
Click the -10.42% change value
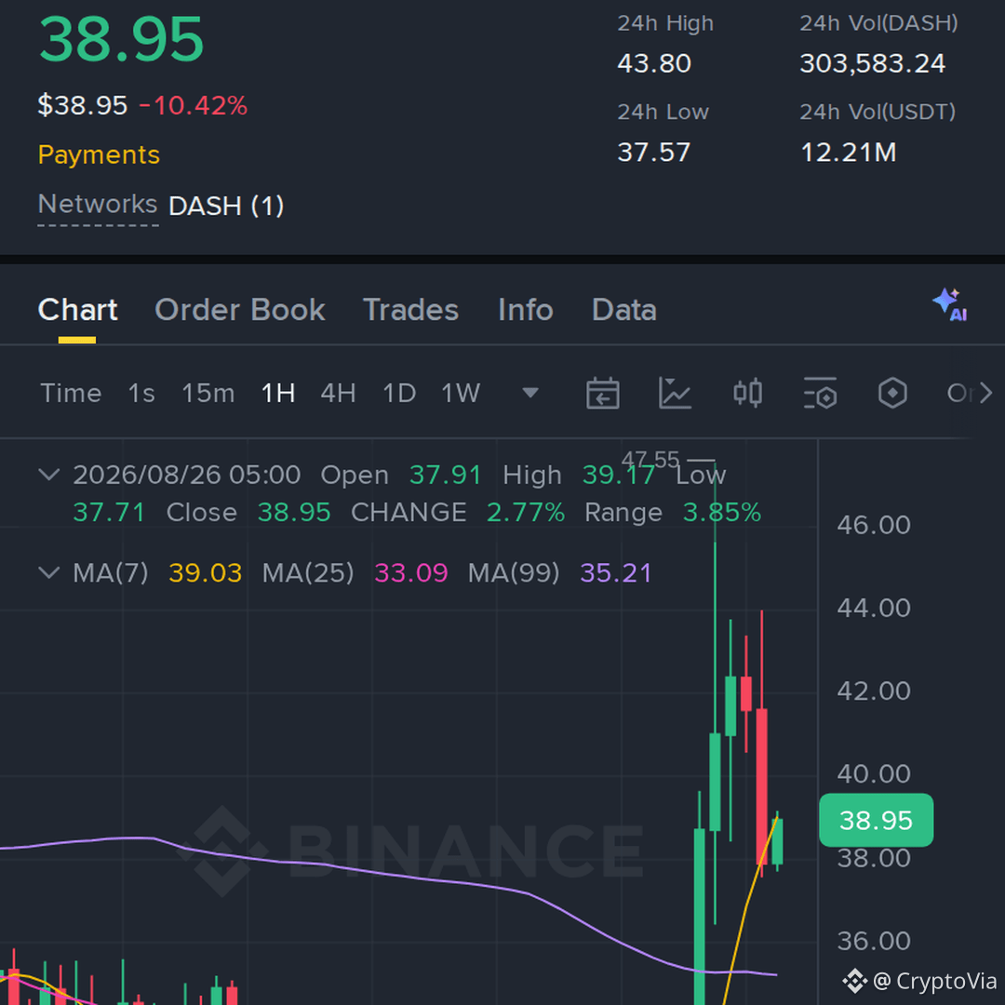(x=193, y=106)
